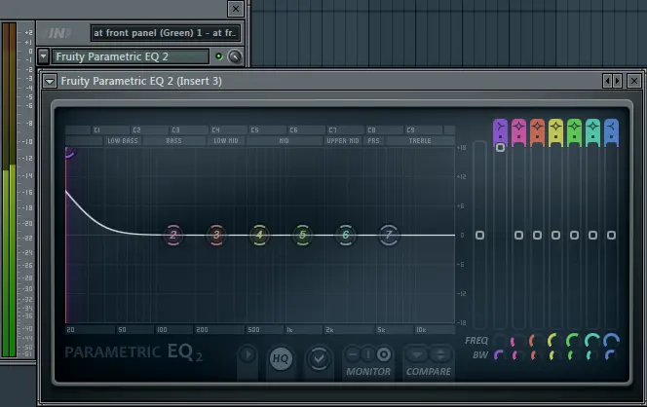Set MONITOR to the first minus option
Screen dimensions: 647x407
[353, 354]
